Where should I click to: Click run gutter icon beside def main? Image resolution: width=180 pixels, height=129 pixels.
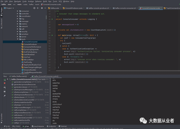52,35
